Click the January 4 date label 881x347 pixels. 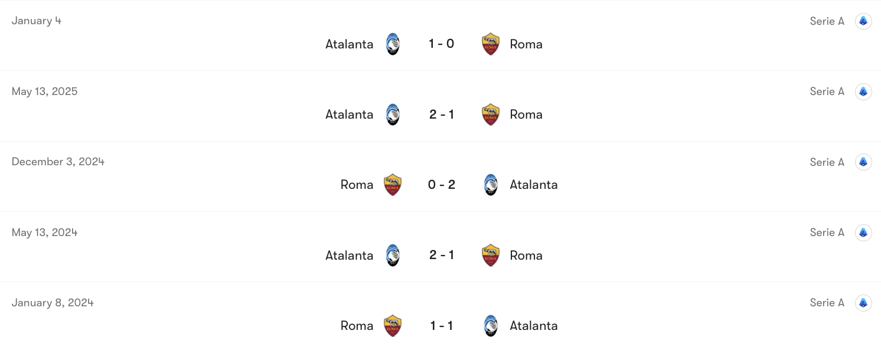tap(36, 21)
